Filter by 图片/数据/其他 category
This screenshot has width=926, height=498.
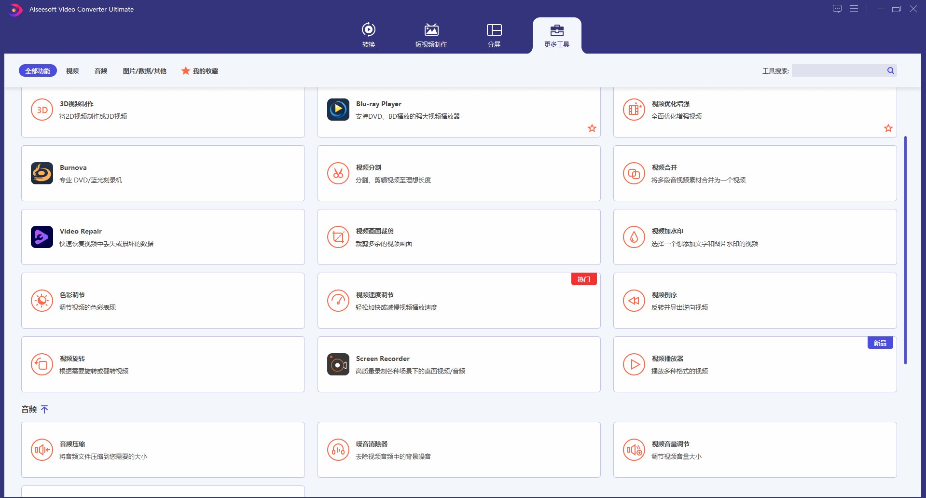pyautogui.click(x=144, y=71)
